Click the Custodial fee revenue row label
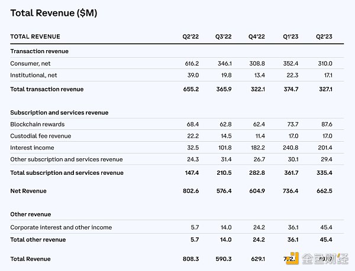The image size is (355, 271). 40,136
